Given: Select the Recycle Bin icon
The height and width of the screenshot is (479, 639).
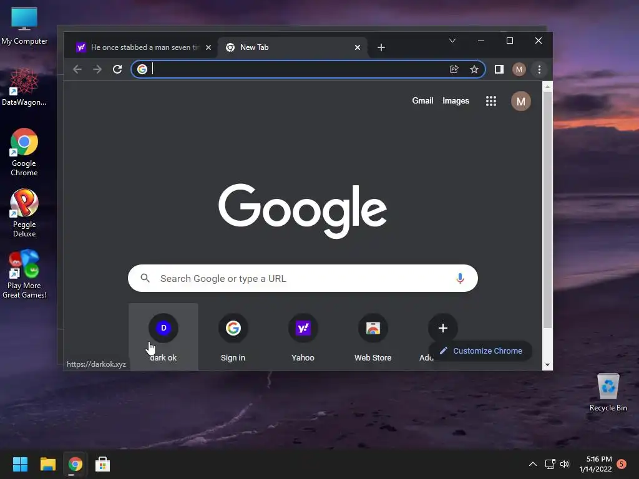Looking at the screenshot, I should 608,393.
